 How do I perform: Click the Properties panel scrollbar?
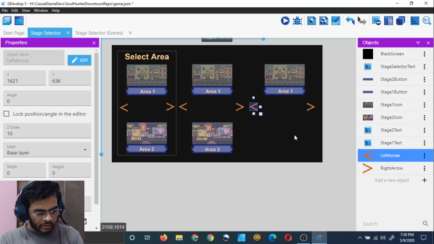point(96,129)
